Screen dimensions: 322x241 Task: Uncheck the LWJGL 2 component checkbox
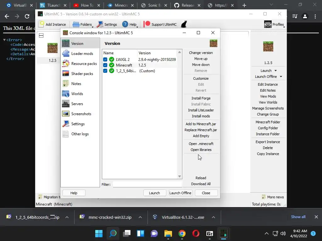105,59
